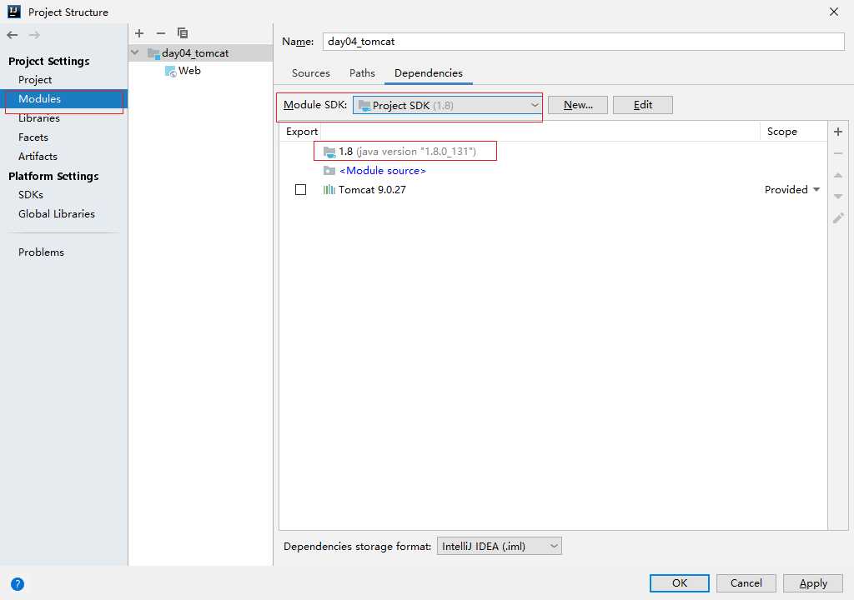Click the 1.8 JDK folder icon
The image size is (854, 600).
click(x=329, y=152)
